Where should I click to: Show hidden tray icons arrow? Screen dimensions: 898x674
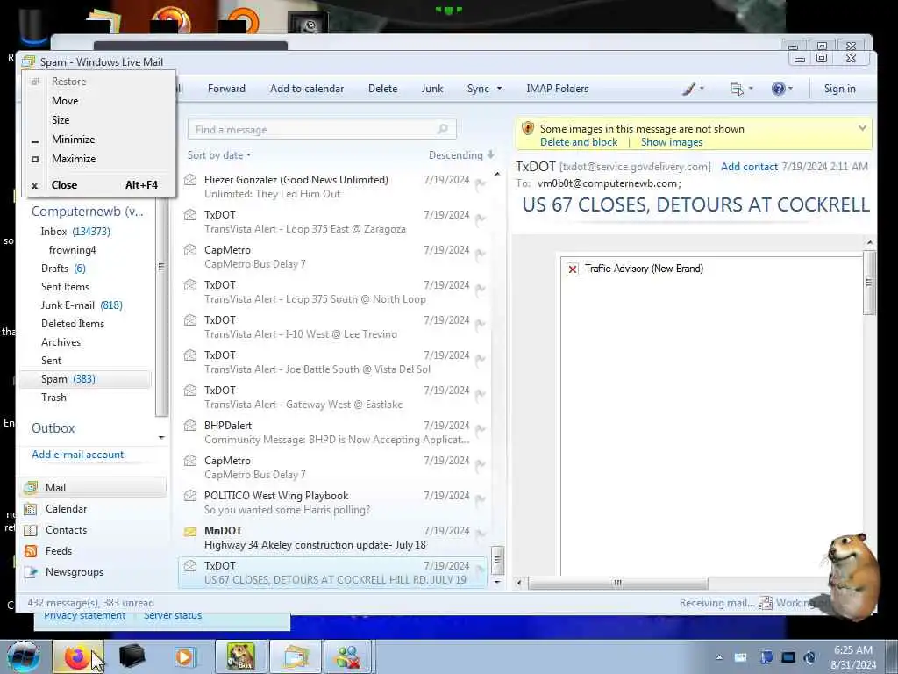(719, 657)
